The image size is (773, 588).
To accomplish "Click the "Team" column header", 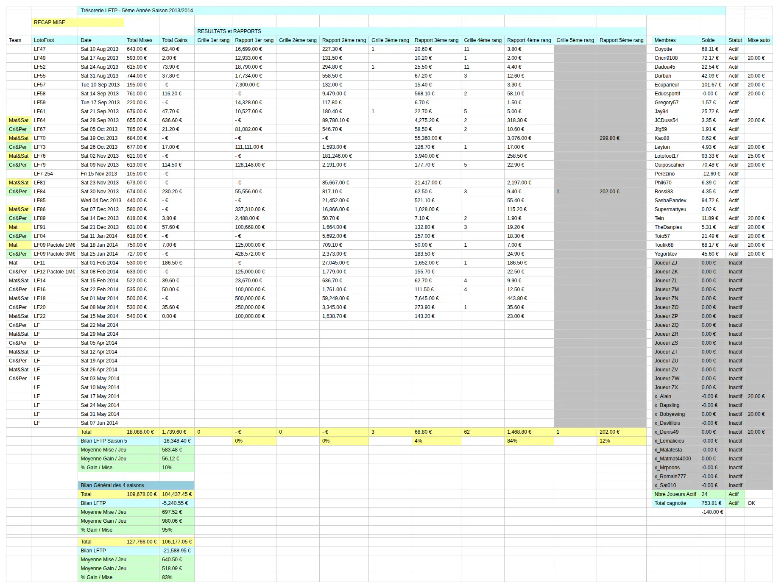I will coord(19,40).
